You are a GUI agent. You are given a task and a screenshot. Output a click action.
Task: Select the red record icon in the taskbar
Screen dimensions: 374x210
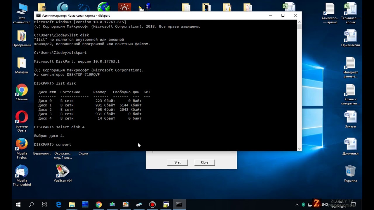pos(152,204)
